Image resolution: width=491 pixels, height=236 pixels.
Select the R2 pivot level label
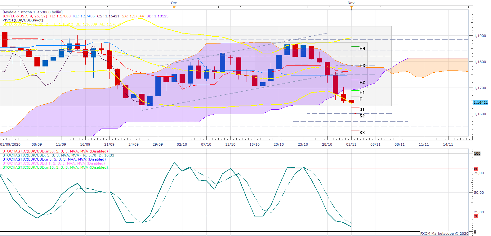tap(362, 82)
